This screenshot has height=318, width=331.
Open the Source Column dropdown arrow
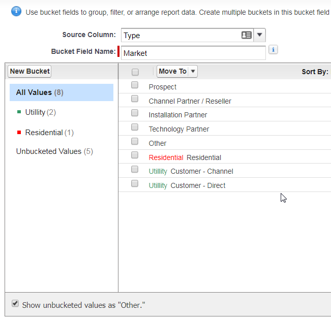point(259,35)
